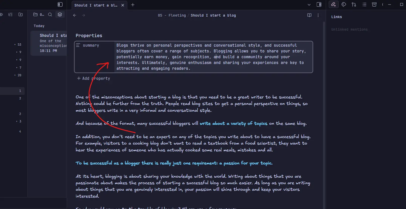
Task: Click the outline list icon in right sidebar
Action: pyautogui.click(x=364, y=5)
